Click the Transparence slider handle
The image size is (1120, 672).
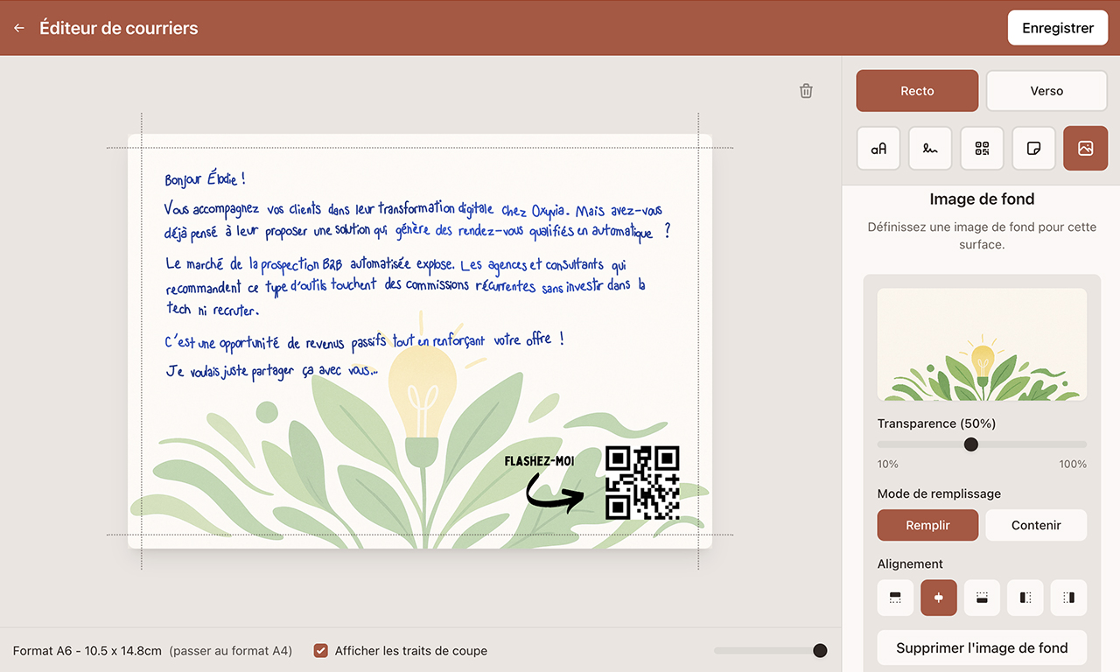click(x=970, y=444)
